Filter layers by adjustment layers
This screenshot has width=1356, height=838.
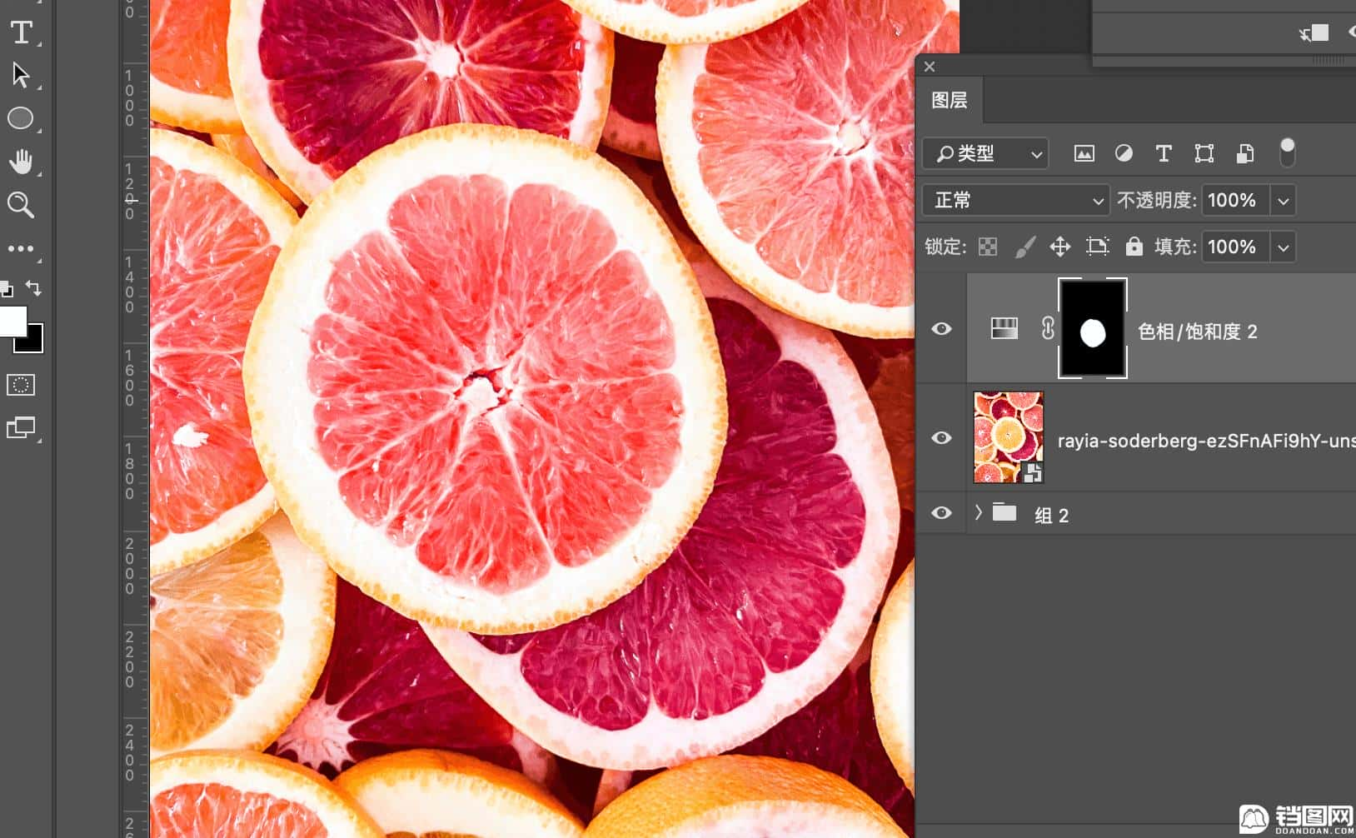(1124, 153)
